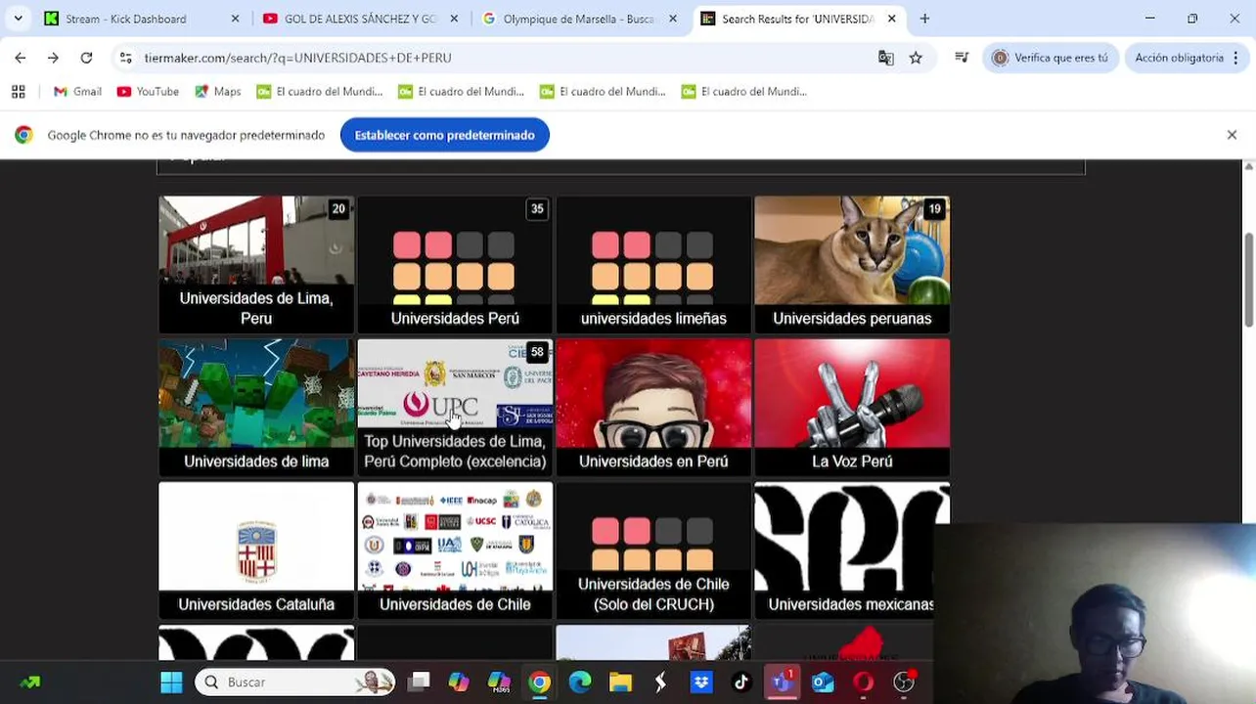Open TikTok from taskbar
Image resolution: width=1256 pixels, height=704 pixels.
[x=741, y=682]
